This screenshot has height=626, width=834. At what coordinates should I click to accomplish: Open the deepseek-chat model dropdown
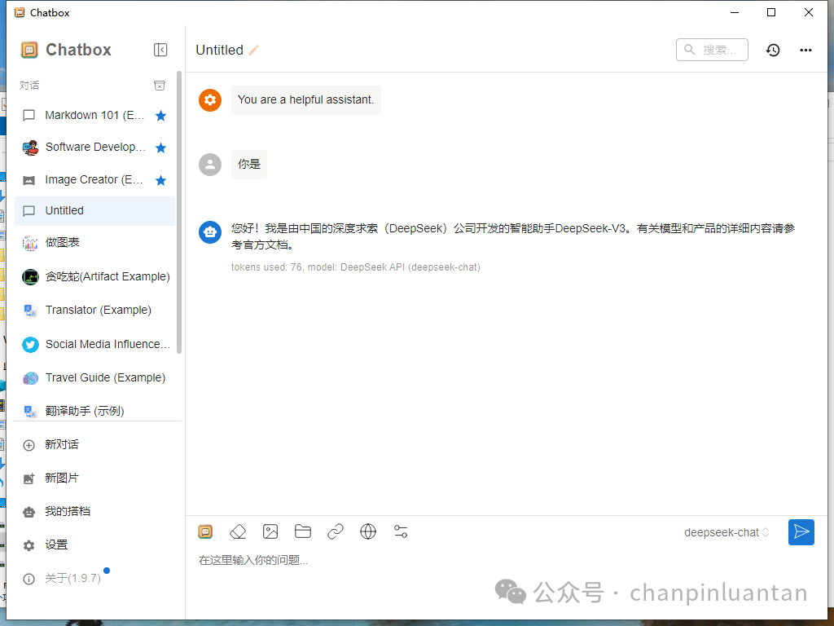[x=726, y=532]
